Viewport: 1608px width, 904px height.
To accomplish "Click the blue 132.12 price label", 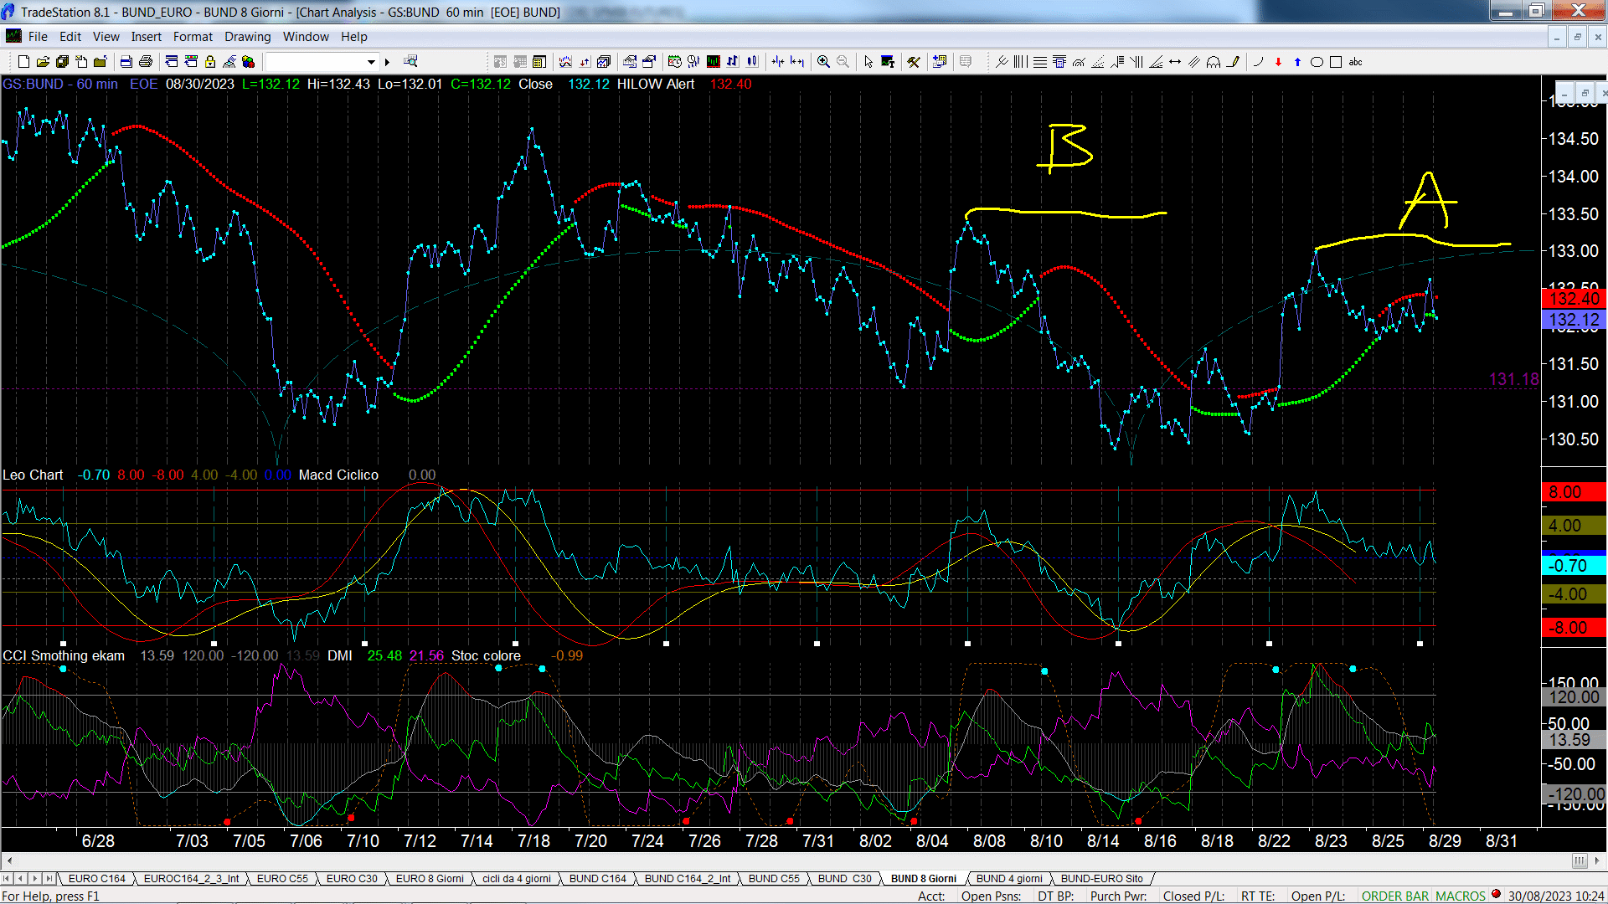I will [x=1574, y=320].
